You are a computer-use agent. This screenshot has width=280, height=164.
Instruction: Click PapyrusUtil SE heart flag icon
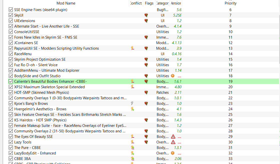pyautogui.click(x=146, y=48)
